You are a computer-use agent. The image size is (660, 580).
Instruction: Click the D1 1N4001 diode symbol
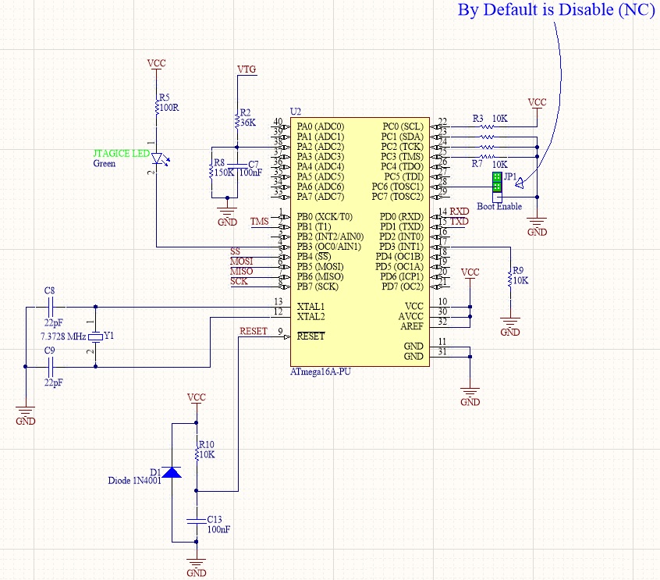point(172,472)
